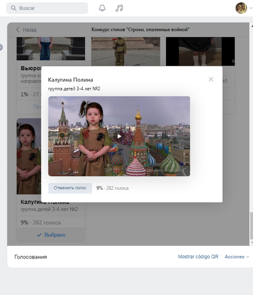
Task: Open the music player icon
Action: (x=119, y=8)
